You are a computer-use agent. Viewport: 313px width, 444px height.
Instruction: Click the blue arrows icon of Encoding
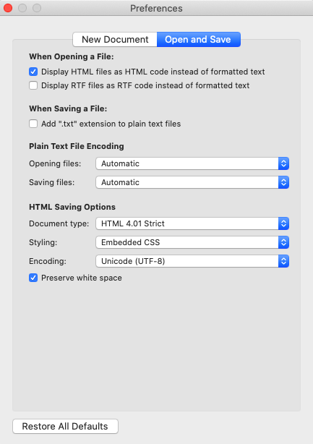pos(283,261)
